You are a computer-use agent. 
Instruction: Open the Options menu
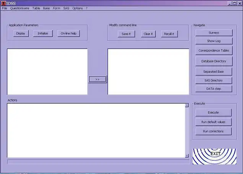[x=77, y=8]
